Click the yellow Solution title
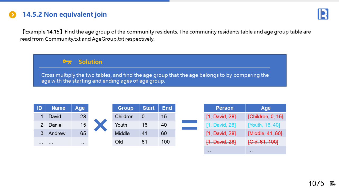The width and height of the screenshot is (339, 190). [90, 62]
